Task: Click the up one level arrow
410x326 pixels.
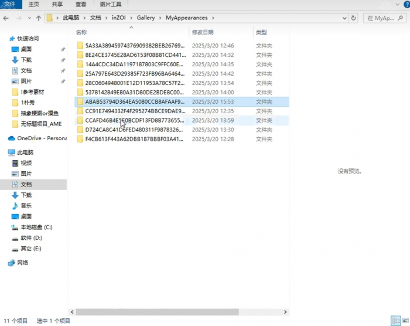Action: [x=39, y=18]
